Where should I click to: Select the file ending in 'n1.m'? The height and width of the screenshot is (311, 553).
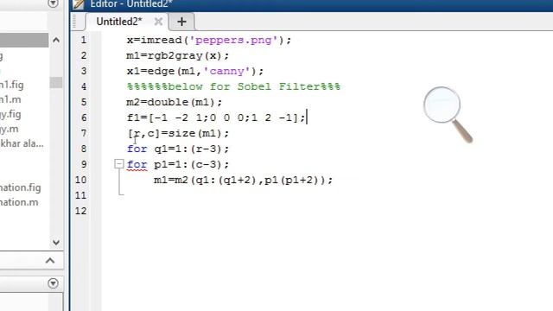10,99
